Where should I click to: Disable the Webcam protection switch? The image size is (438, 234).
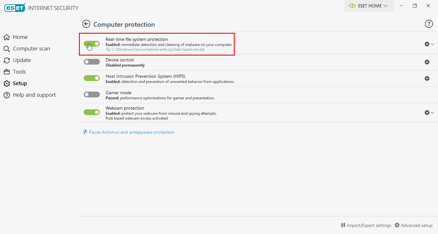click(92, 112)
